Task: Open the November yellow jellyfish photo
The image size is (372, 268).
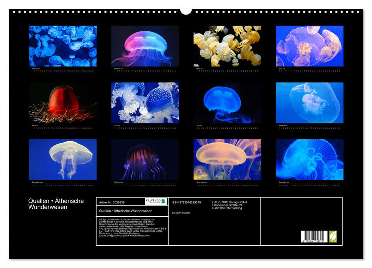Action: coord(227,159)
